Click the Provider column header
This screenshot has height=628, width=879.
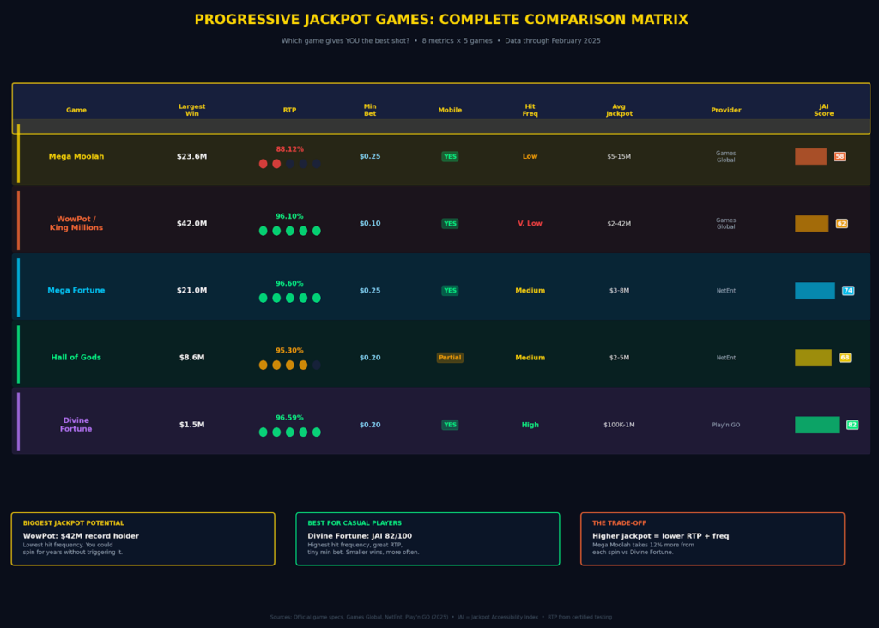click(725, 110)
